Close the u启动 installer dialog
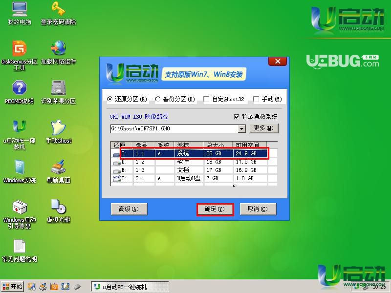 point(278,62)
